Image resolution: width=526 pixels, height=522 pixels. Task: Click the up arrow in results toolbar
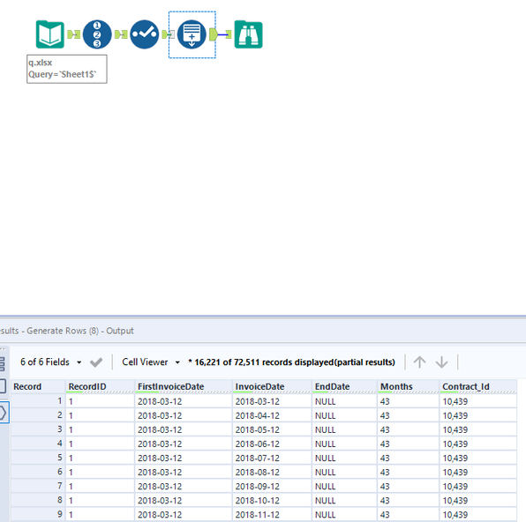tap(419, 362)
